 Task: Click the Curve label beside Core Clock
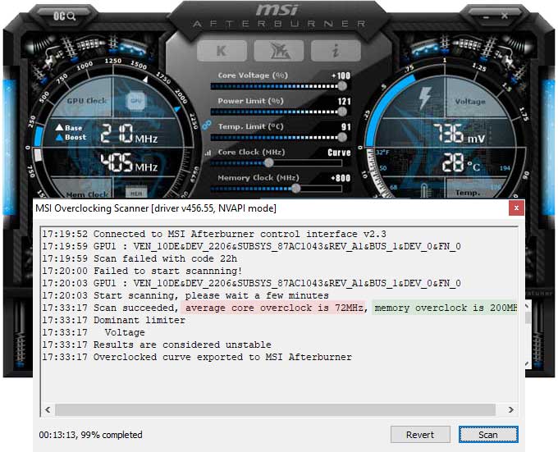[x=339, y=153]
